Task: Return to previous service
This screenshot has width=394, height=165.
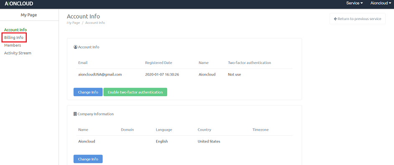Action: click(x=357, y=19)
